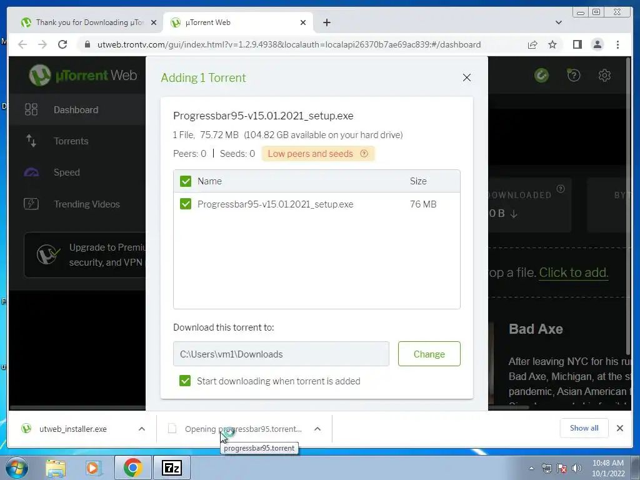The height and width of the screenshot is (480, 640).
Task: Bookmark this page with star icon
Action: click(552, 44)
